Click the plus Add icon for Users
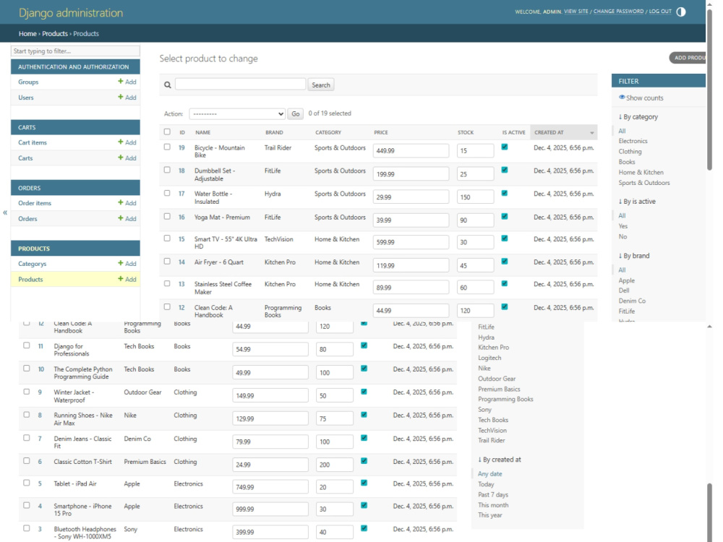The image size is (723, 542). [120, 97]
